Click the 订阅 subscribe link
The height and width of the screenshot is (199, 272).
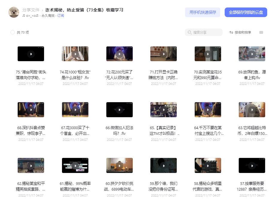[x=61, y=16]
